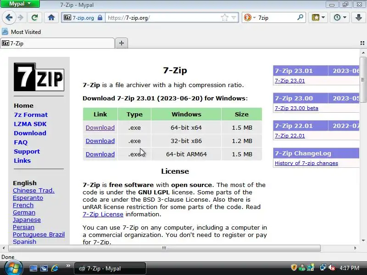Click the muted volume tray icon

point(331,268)
